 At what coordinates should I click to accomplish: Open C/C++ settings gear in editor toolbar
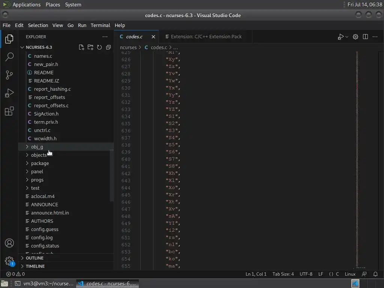355,37
